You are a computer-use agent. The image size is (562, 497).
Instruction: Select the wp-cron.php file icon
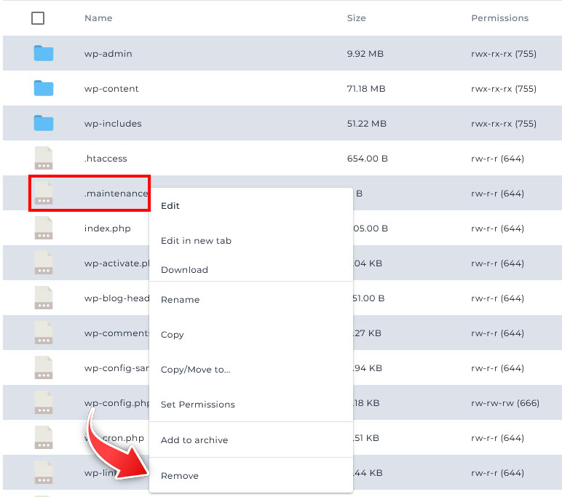click(44, 437)
